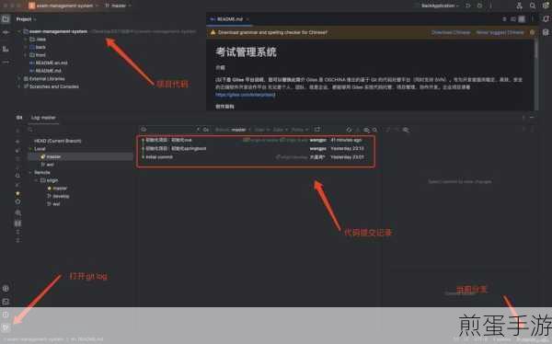The width and height of the screenshot is (552, 344).
Task: Switch README to editor and preview view
Action: [x=513, y=19]
